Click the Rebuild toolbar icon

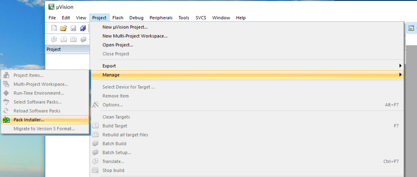tap(73, 39)
